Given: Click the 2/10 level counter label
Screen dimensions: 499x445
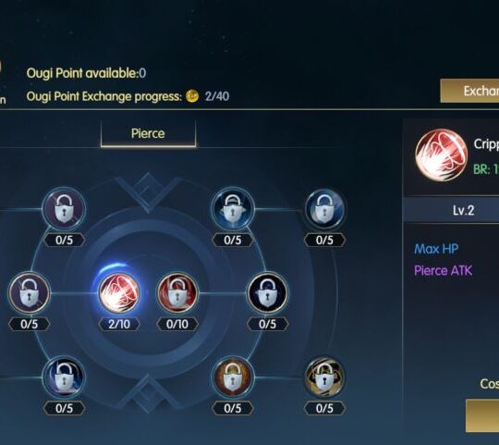Looking at the screenshot, I should 119,325.
